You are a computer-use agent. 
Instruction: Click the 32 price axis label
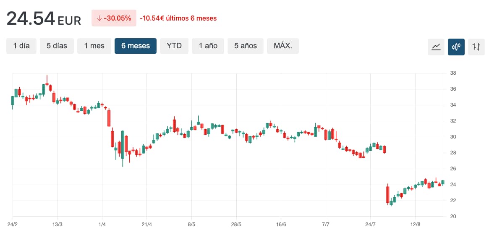[453, 121]
